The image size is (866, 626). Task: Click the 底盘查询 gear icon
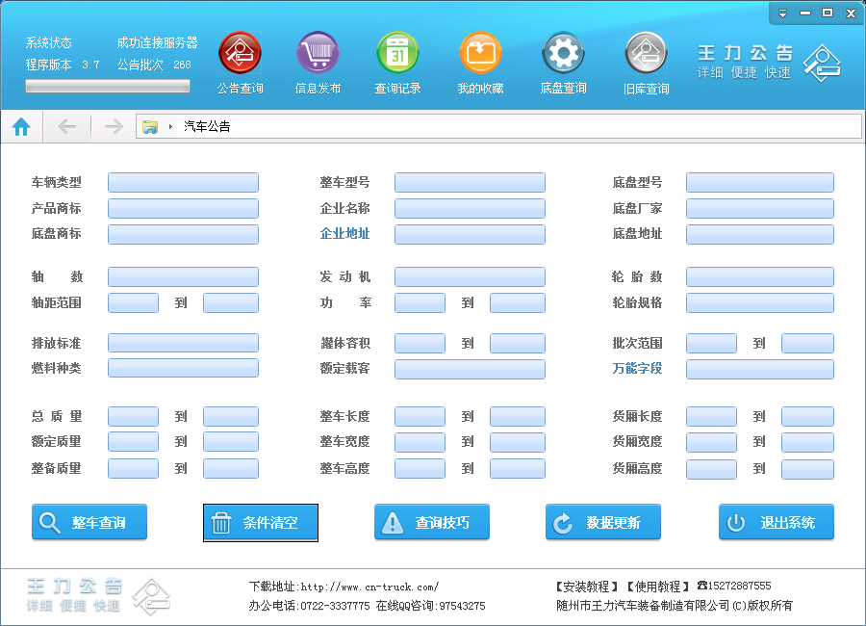563,53
